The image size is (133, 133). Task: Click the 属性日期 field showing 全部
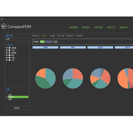pos(17,39)
